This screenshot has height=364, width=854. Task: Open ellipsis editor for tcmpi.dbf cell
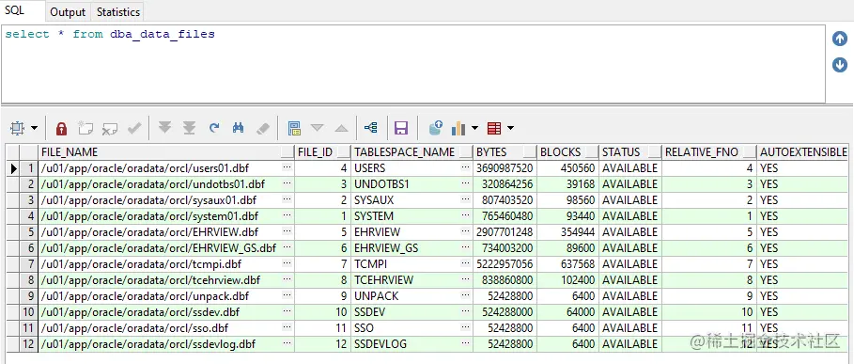pos(287,263)
